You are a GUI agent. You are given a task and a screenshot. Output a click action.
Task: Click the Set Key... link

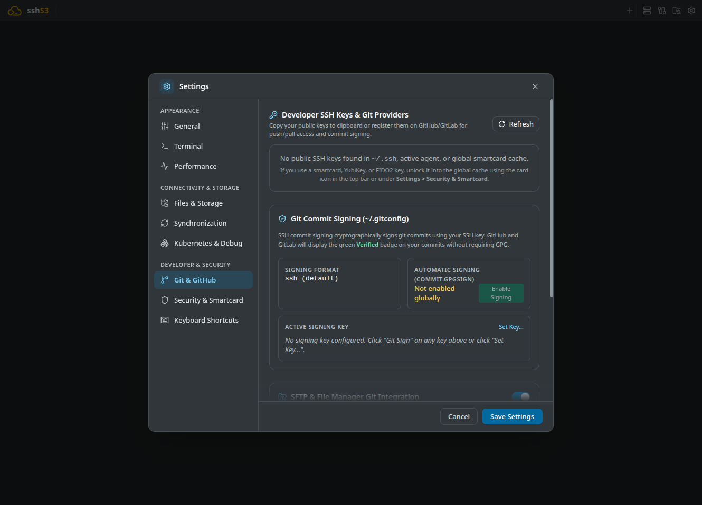[511, 327]
